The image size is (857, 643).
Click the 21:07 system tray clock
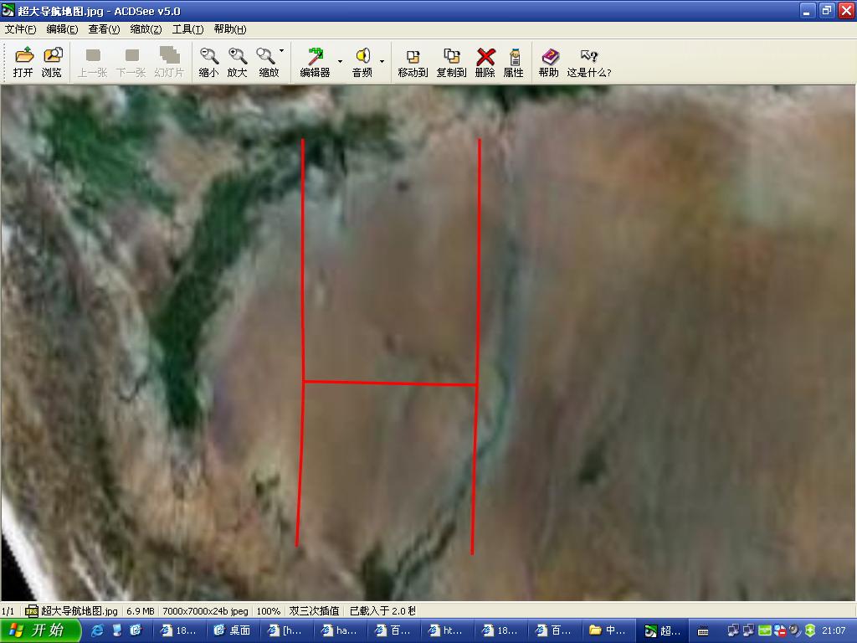pyautogui.click(x=834, y=630)
